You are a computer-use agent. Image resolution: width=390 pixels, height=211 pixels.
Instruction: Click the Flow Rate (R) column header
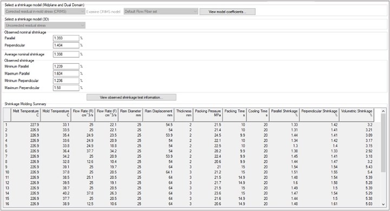coord(83,115)
